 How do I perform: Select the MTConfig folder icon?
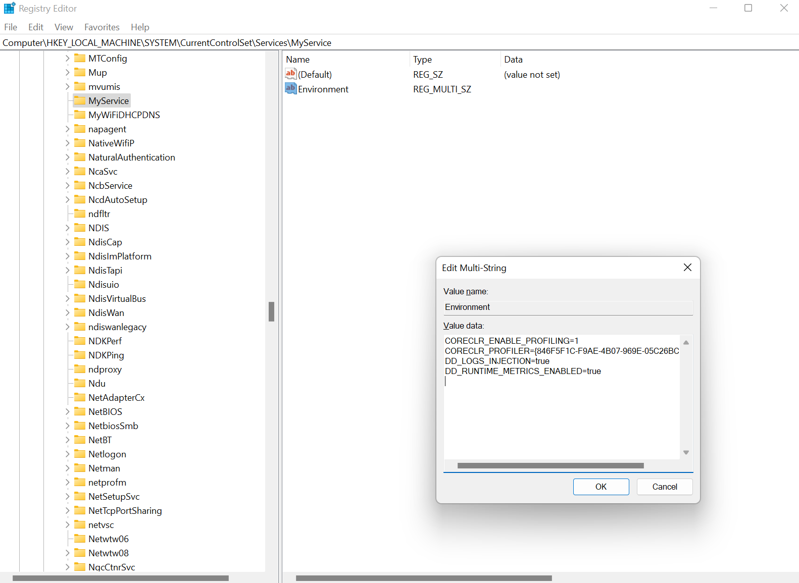[80, 58]
